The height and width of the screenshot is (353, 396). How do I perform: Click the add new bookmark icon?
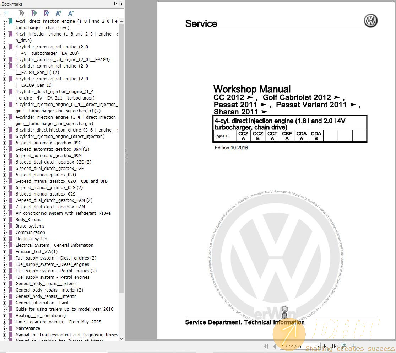(34, 13)
